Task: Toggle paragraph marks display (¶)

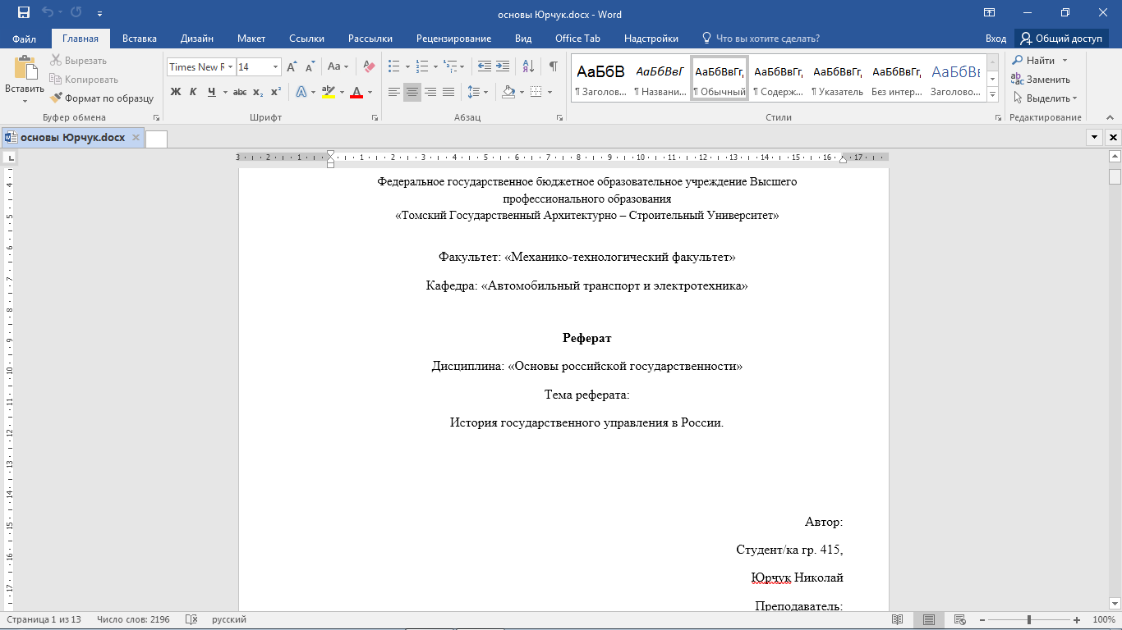Action: [553, 67]
